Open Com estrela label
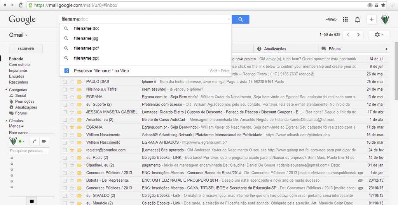 19,65
